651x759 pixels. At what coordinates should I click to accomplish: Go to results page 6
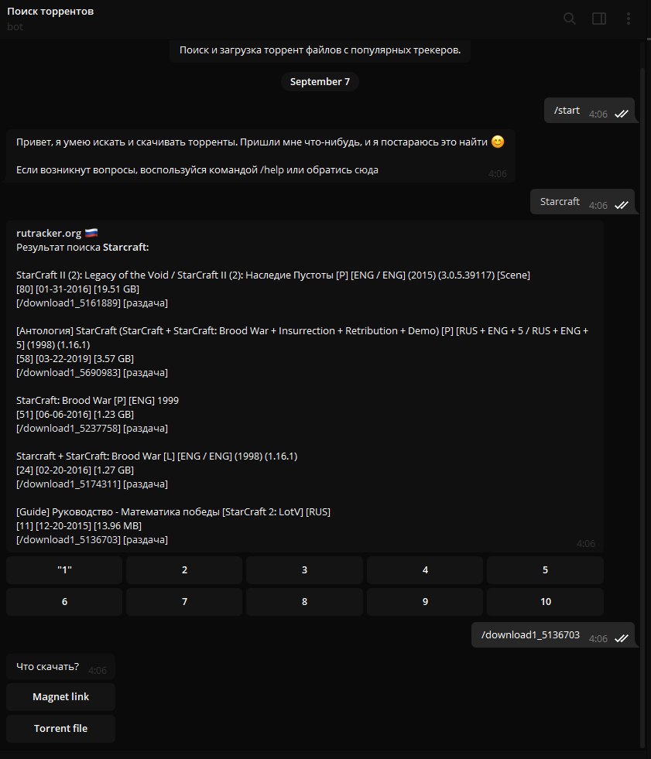point(64,602)
